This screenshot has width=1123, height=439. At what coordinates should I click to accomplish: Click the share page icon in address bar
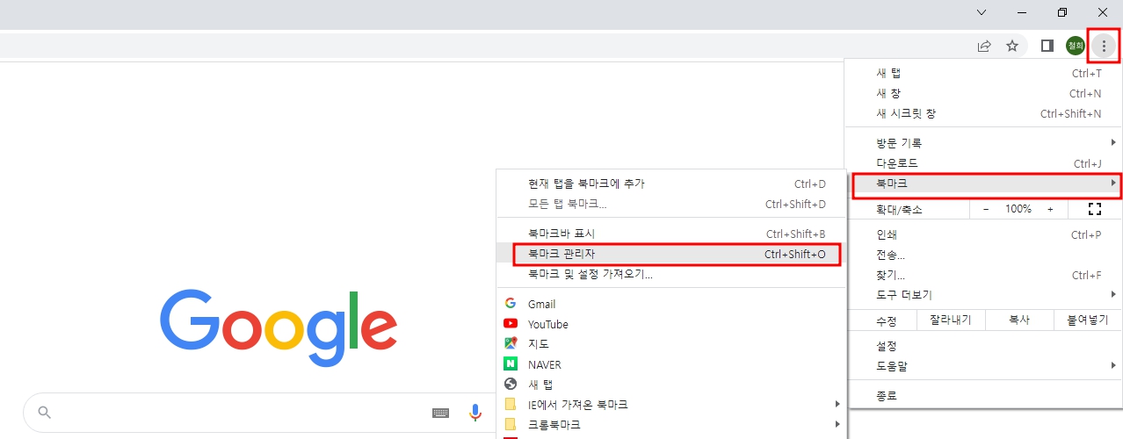pyautogui.click(x=984, y=46)
